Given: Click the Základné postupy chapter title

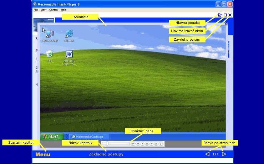Looking at the screenshot, I should pyautogui.click(x=106, y=154).
